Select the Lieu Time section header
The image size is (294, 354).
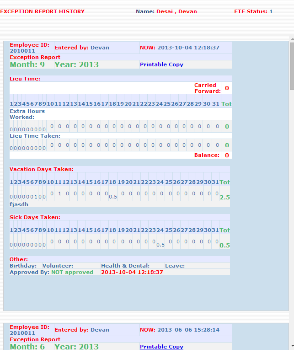click(25, 79)
